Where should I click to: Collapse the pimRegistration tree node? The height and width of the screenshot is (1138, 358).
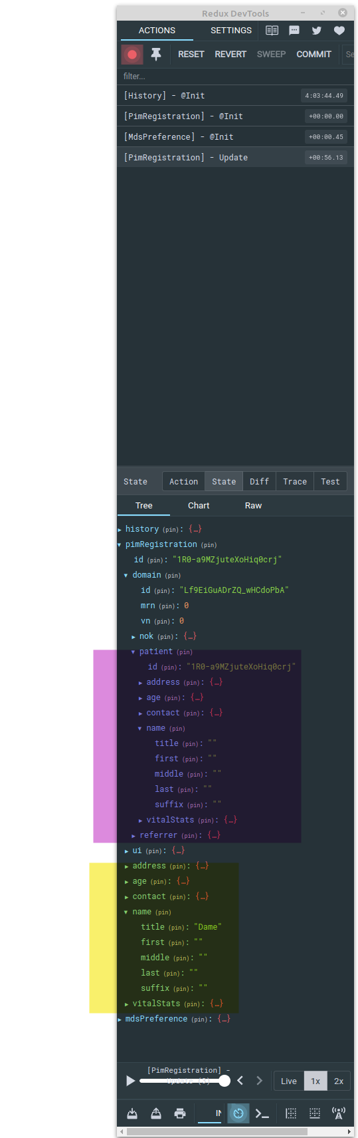[x=120, y=545]
